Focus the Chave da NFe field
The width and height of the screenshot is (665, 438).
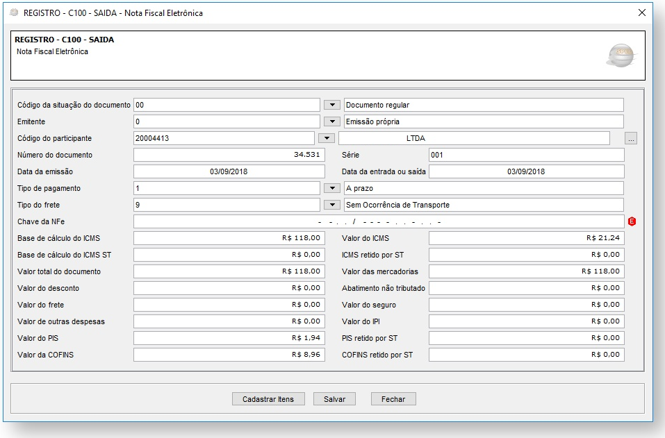point(379,222)
